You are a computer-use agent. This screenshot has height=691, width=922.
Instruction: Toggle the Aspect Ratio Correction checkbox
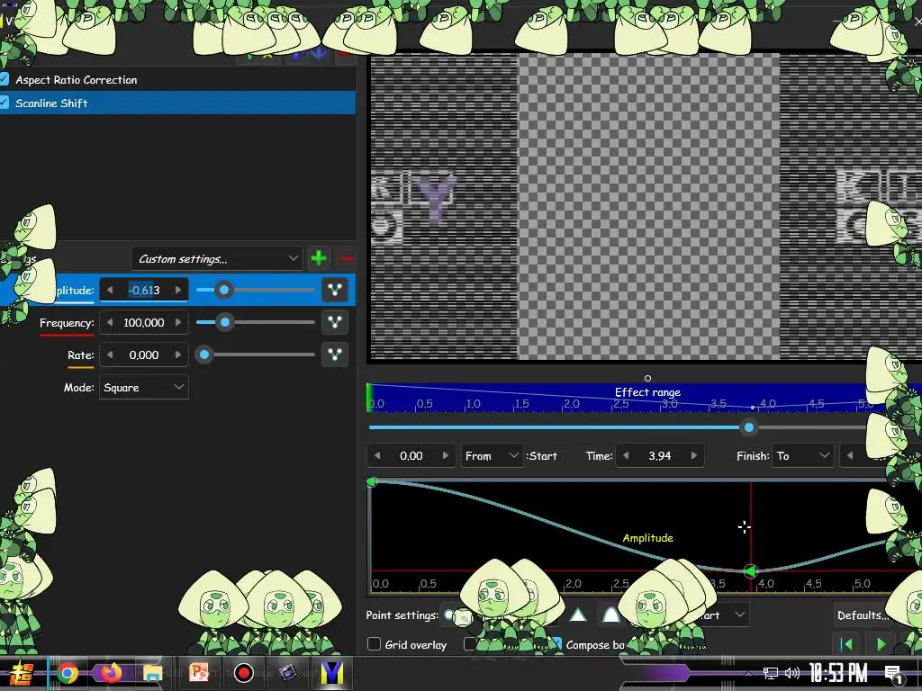pyautogui.click(x=5, y=79)
